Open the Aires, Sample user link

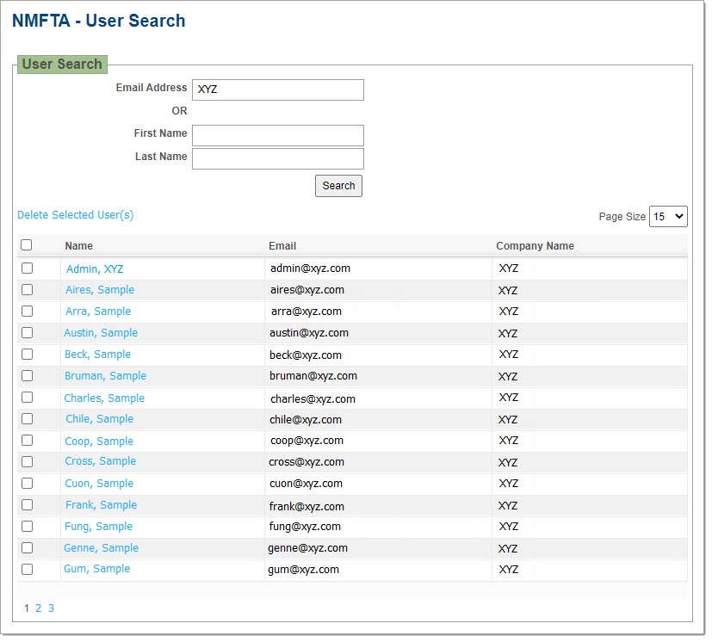[x=100, y=290]
